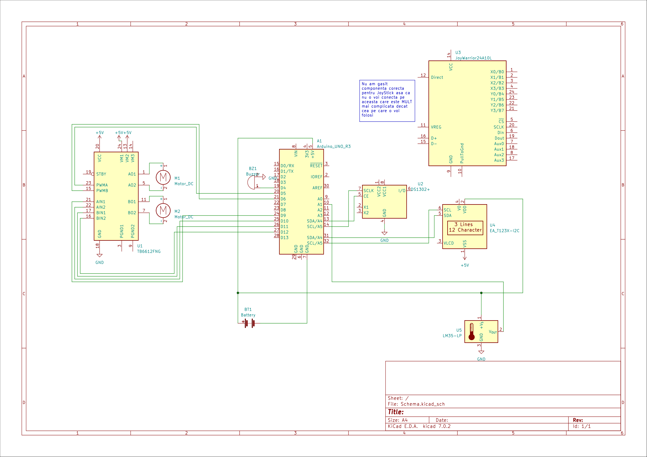Screen dimensions: 647x457
Task: Click the LM35-LP thermometer icon
Action: [471, 332]
